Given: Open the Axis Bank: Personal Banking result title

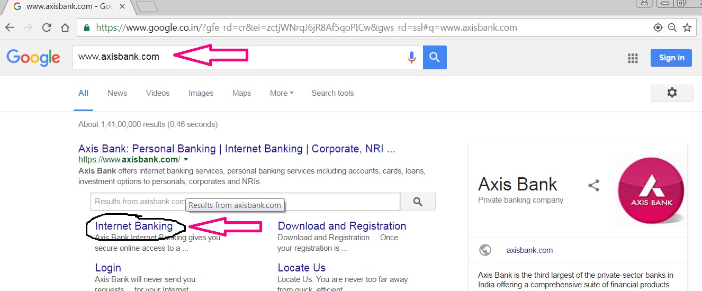Looking at the screenshot, I should [x=237, y=149].
